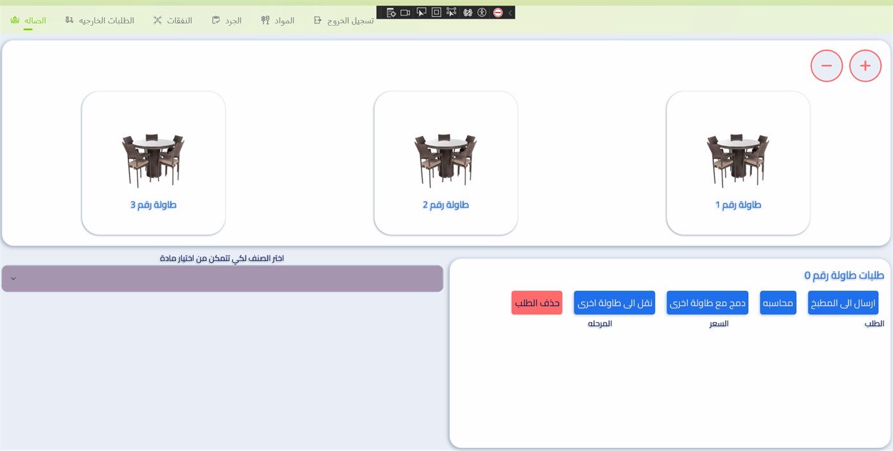The width and height of the screenshot is (893, 451).
Task: Click the video camera icon in debug toolbar
Action: 405,12
